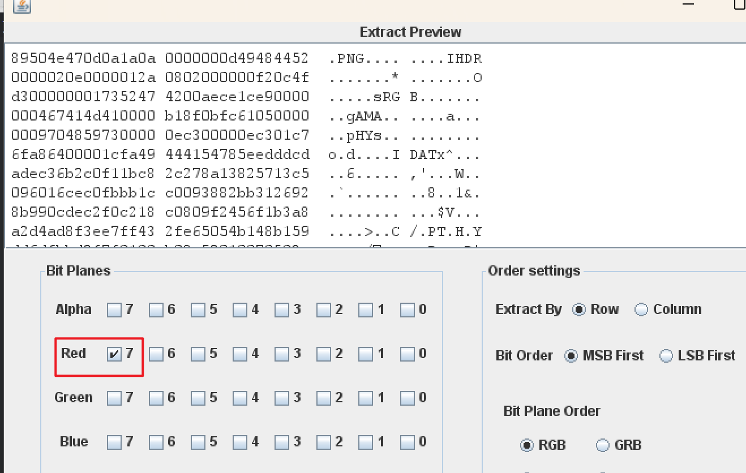This screenshot has width=746, height=473.
Task: Click the '.PNG.... ....IHDR' ASCII text
Action: click(405, 58)
